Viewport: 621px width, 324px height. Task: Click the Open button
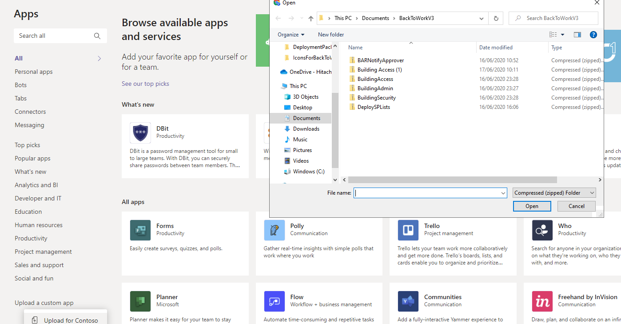point(532,206)
